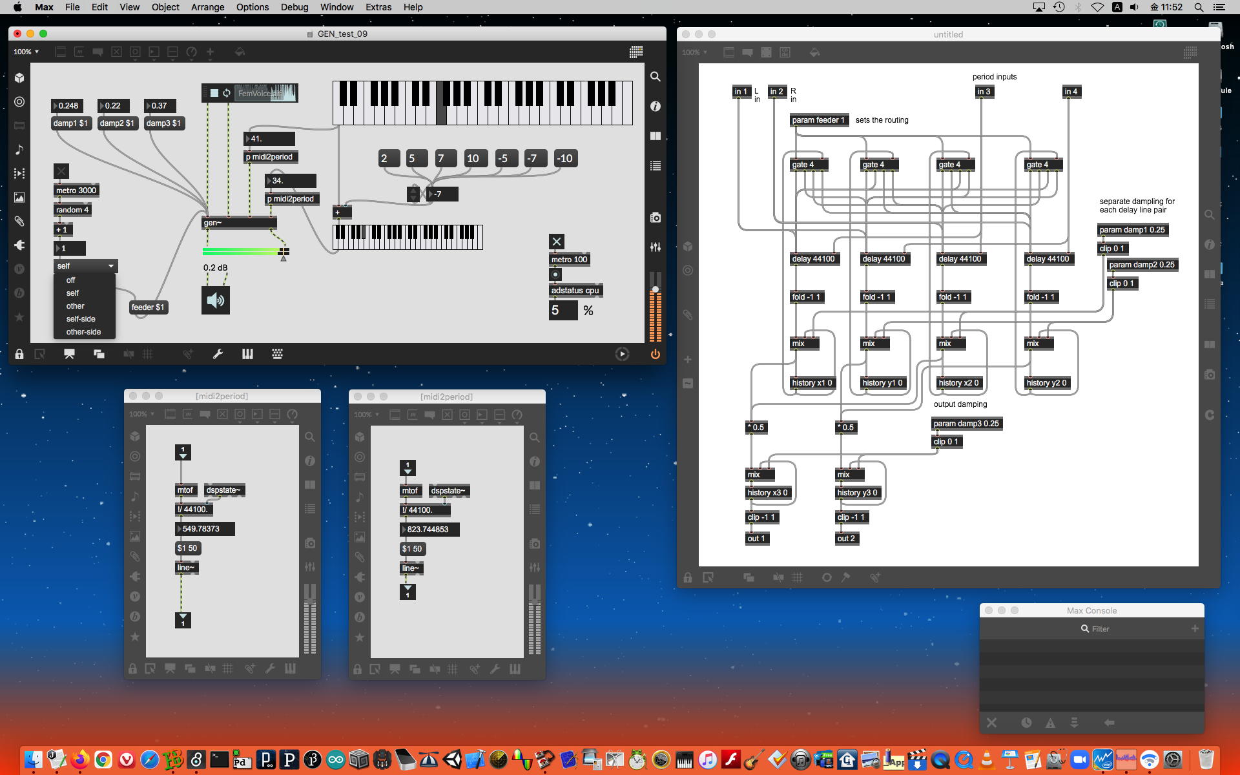The width and height of the screenshot is (1240, 775).
Task: Open the Extras menu
Action: (x=378, y=7)
